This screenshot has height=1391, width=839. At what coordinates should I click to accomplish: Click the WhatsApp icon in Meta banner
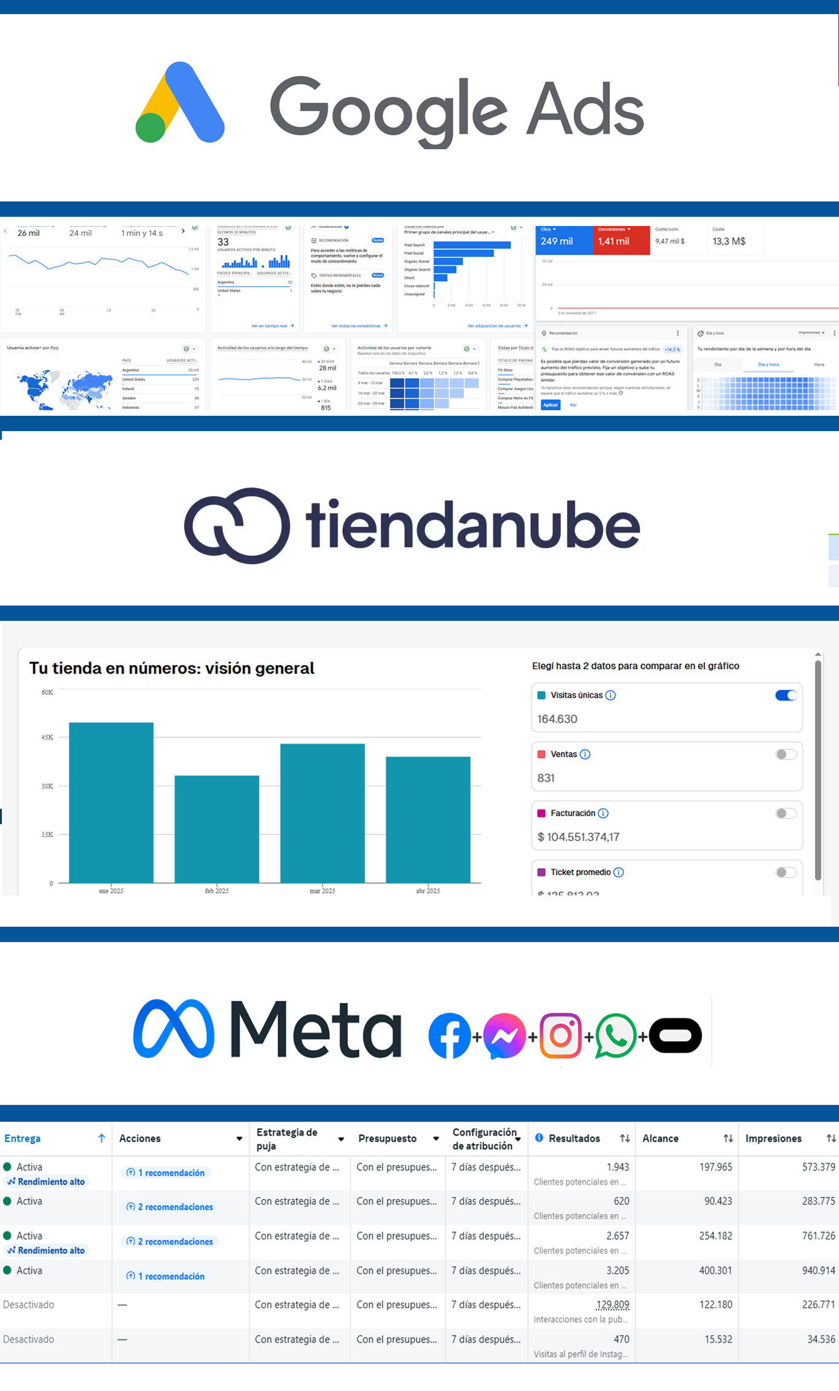(616, 1036)
